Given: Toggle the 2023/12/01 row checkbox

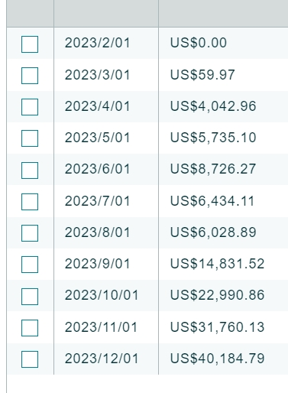Looking at the screenshot, I should tap(30, 359).
